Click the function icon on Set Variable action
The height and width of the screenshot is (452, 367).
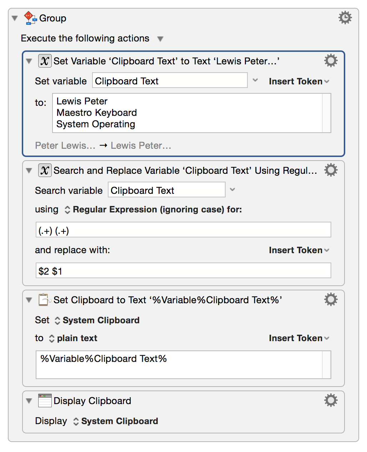(x=45, y=61)
